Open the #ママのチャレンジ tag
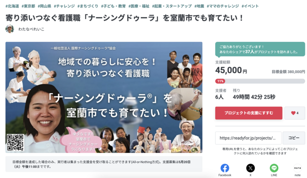Image resolution: width=307 pixels, height=178 pixels. click(223, 6)
